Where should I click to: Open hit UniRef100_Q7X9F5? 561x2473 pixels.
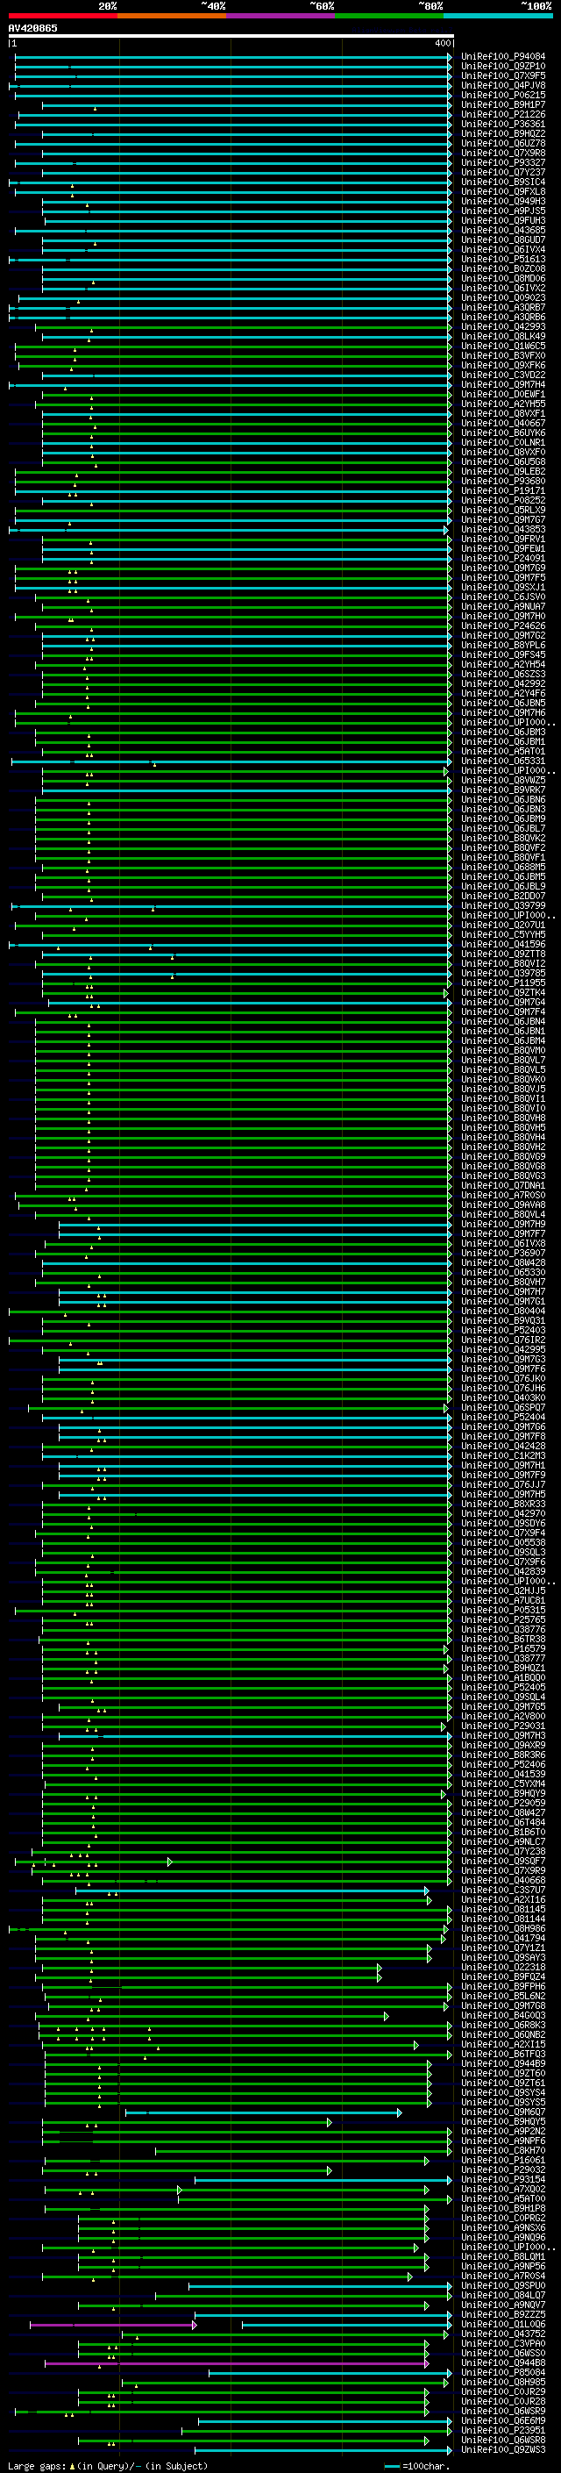[x=503, y=75]
